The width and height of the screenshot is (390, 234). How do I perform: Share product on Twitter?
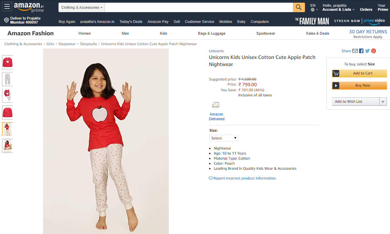point(367,51)
